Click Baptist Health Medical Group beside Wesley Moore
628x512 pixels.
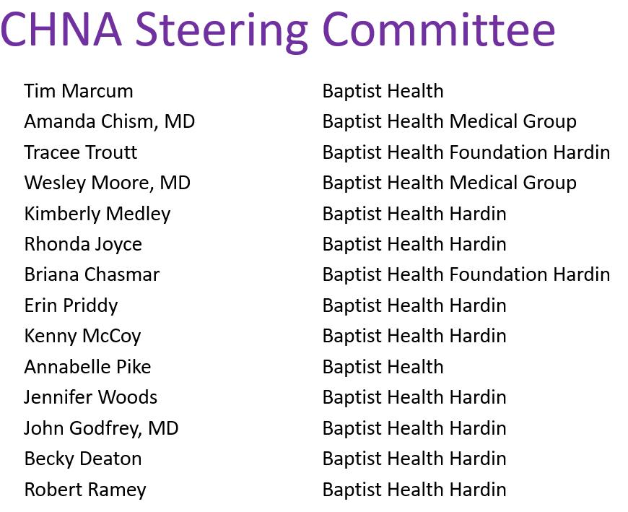click(x=450, y=183)
